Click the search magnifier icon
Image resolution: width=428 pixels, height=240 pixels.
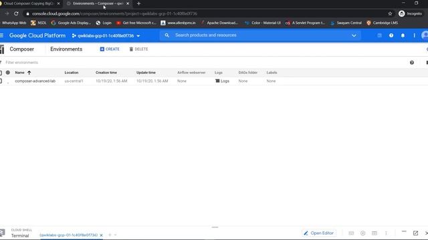(167, 35)
